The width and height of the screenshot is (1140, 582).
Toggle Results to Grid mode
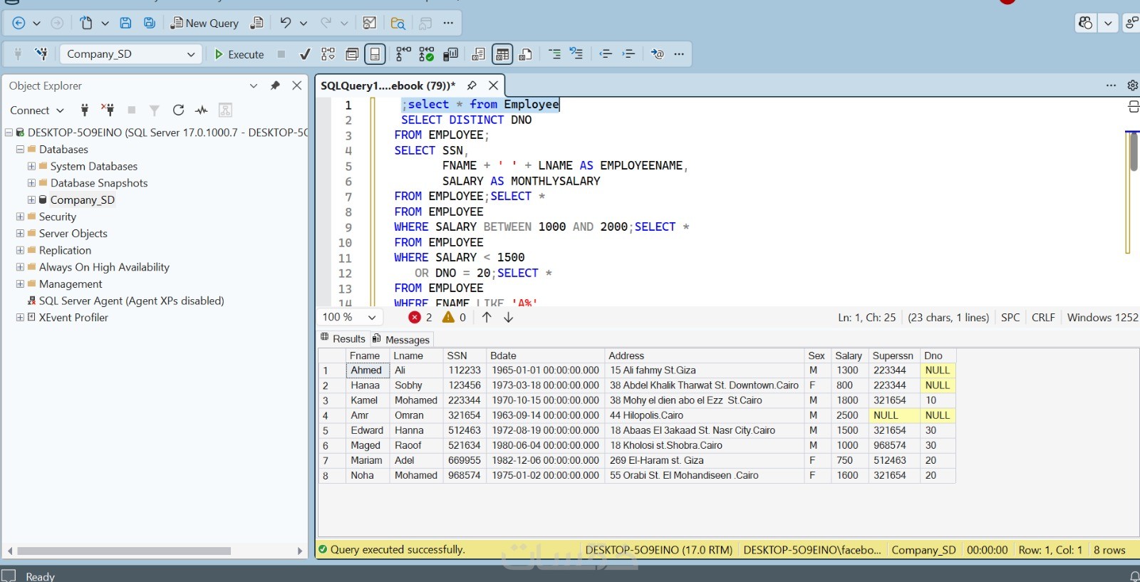502,54
